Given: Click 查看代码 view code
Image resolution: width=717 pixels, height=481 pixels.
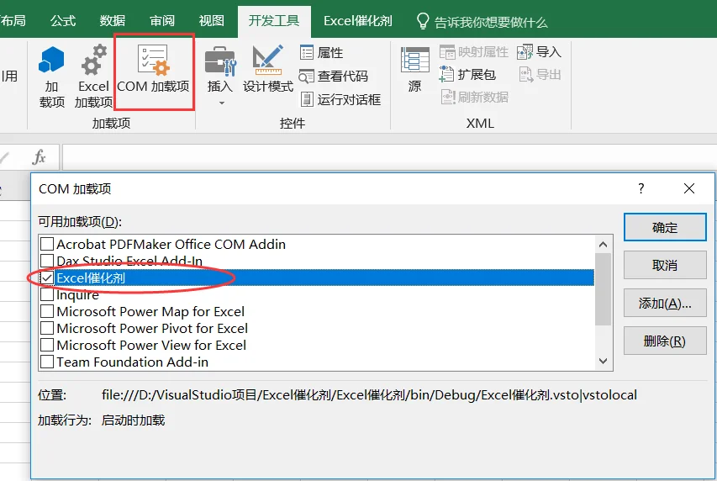Looking at the screenshot, I should (x=334, y=76).
